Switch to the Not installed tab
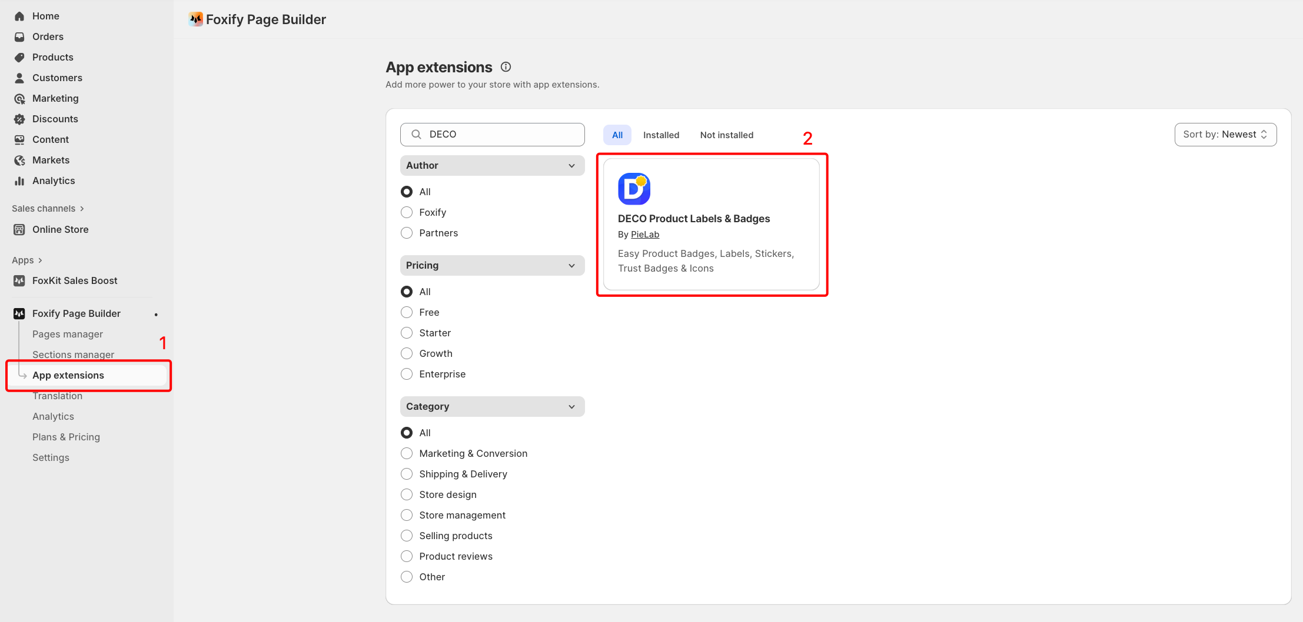 tap(726, 135)
